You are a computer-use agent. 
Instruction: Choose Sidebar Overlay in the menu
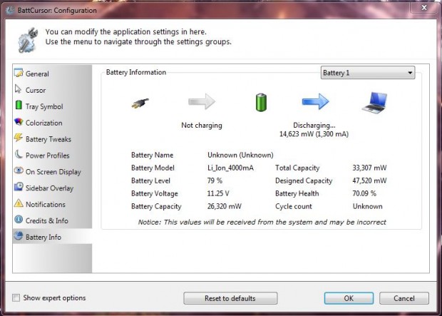coord(53,188)
